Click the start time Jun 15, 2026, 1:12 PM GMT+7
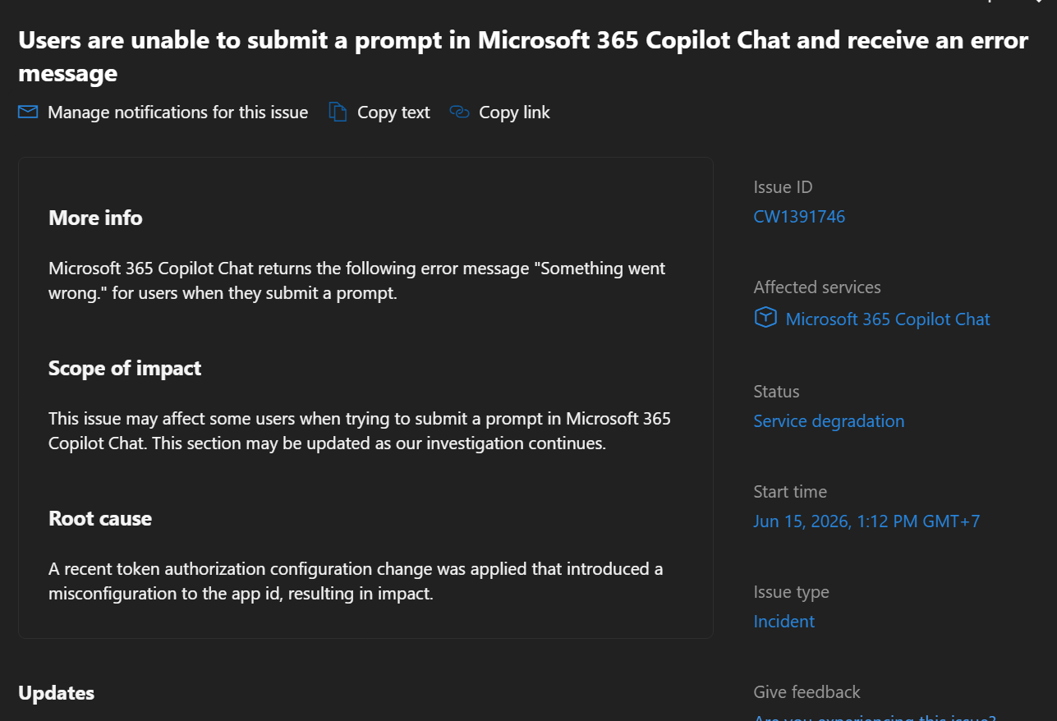Viewport: 1057px width, 721px height. coord(866,521)
